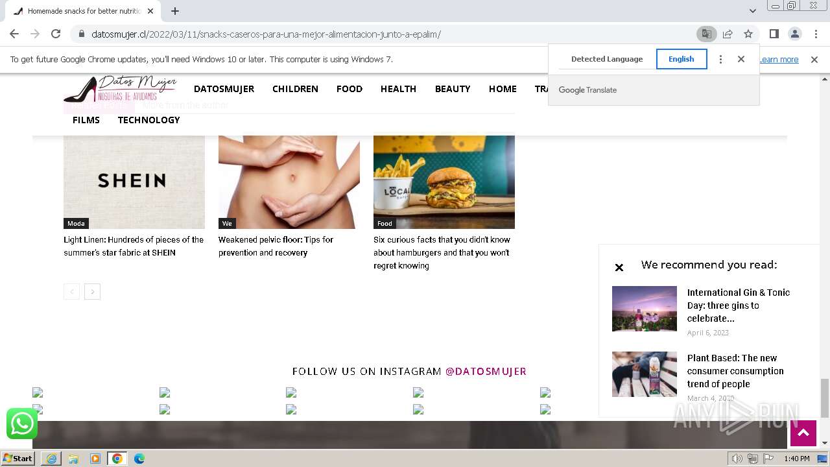The image size is (830, 467).
Task: Open the volume speaker tray icon
Action: click(x=737, y=459)
